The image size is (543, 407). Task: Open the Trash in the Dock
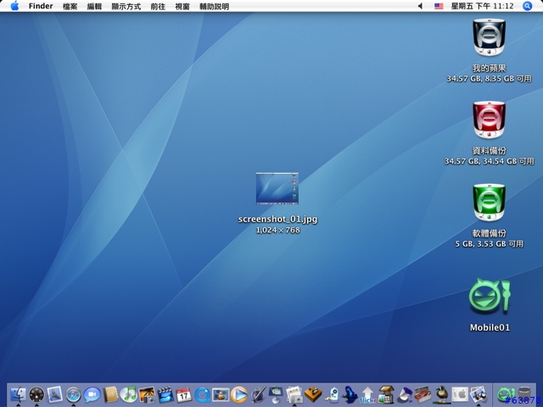(525, 394)
